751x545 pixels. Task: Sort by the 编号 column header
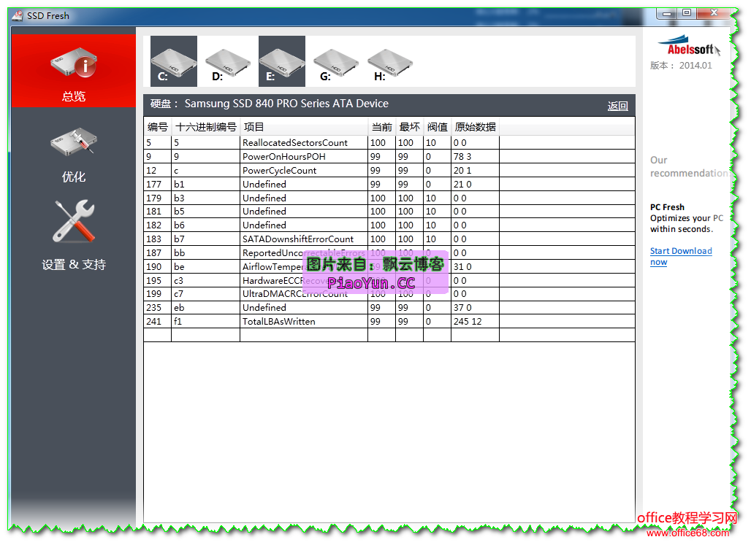[158, 127]
